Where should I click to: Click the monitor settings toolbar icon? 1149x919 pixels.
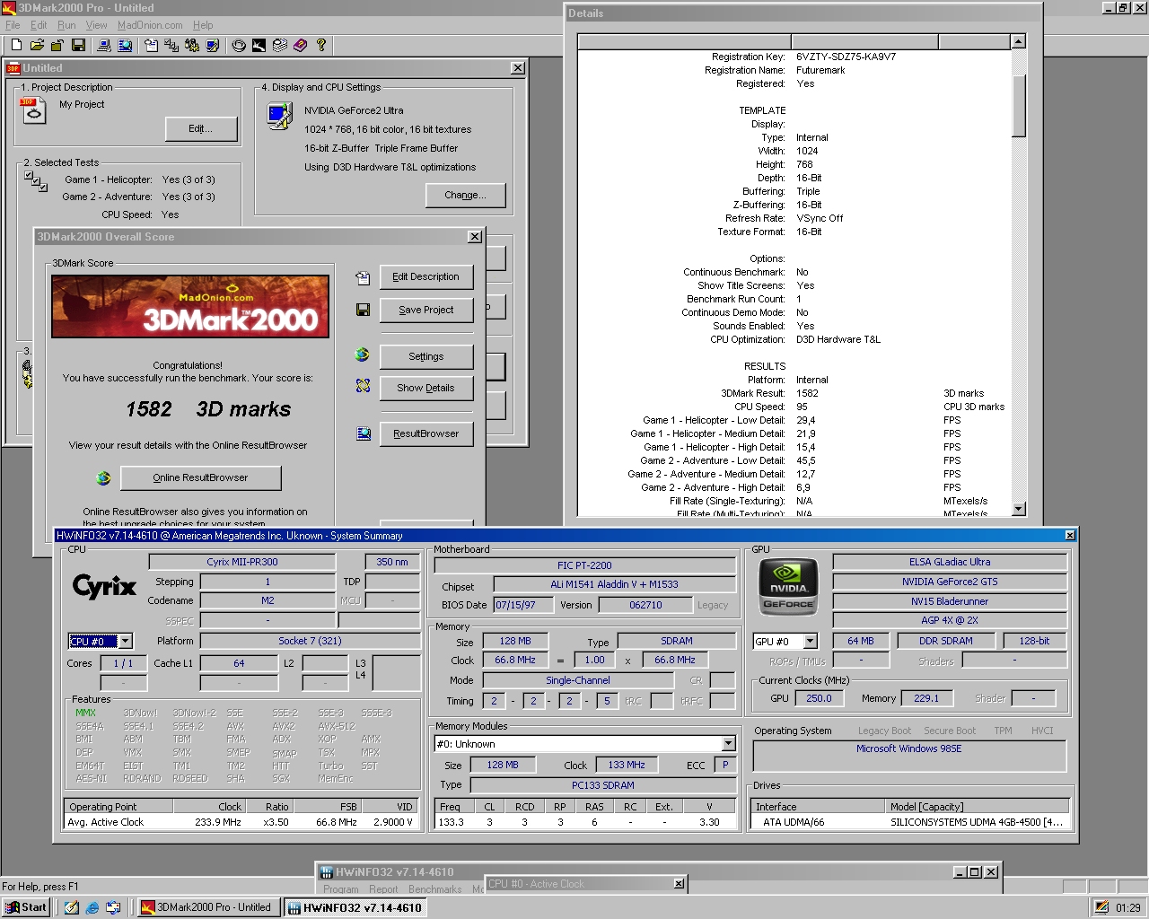212,45
